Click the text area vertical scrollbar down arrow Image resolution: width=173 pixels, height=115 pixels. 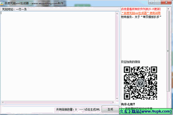click(x=117, y=98)
